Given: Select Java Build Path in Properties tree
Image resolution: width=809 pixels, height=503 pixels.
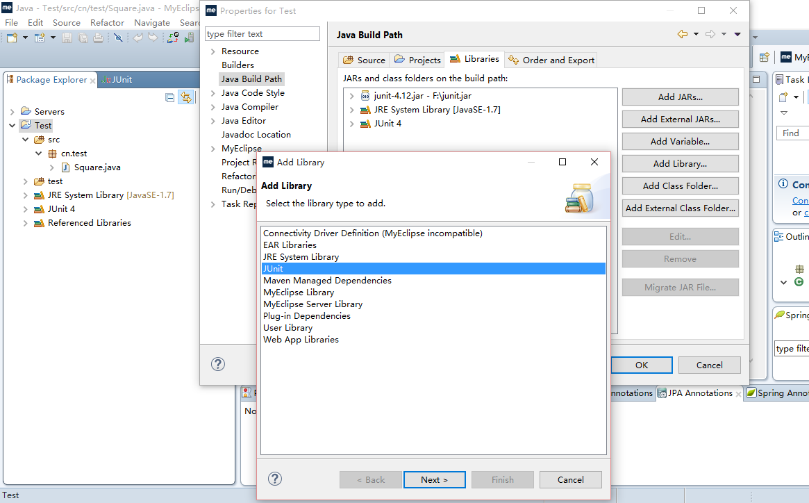Looking at the screenshot, I should coord(252,79).
